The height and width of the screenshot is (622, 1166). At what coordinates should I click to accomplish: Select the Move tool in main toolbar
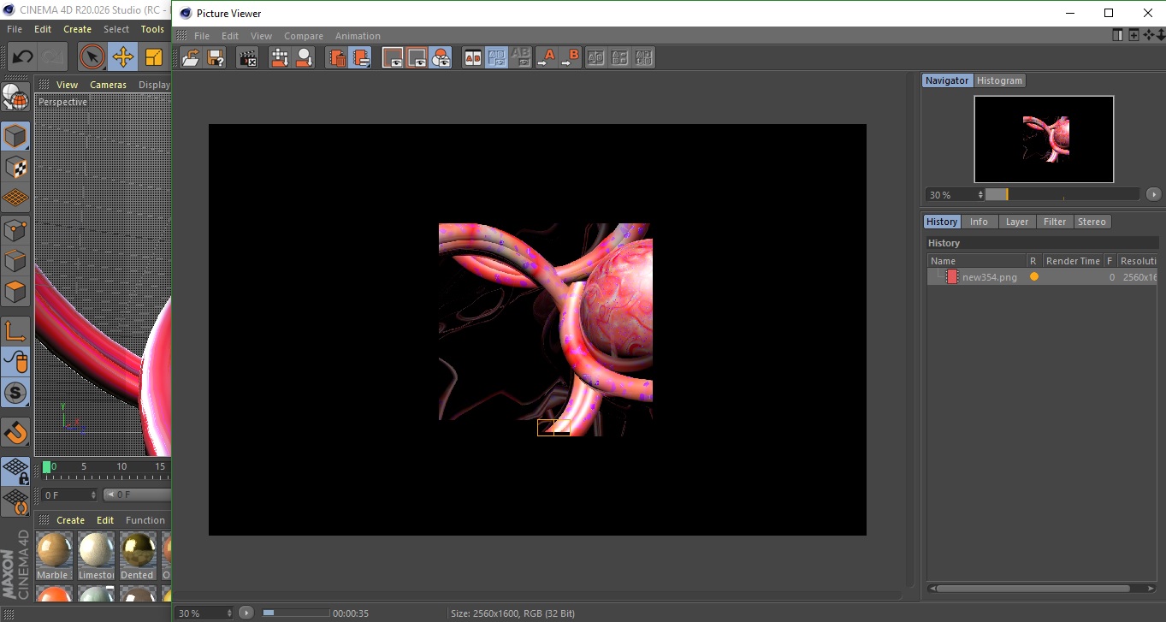tap(123, 57)
